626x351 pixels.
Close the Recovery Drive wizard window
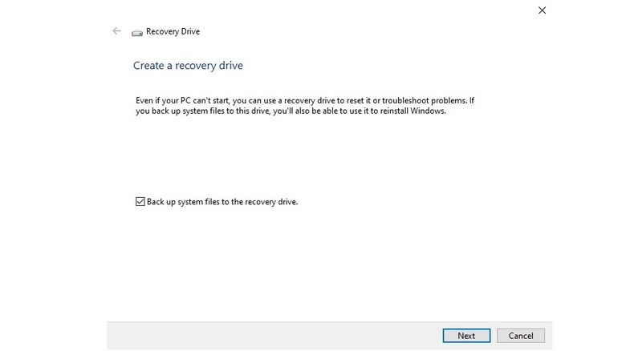click(542, 10)
